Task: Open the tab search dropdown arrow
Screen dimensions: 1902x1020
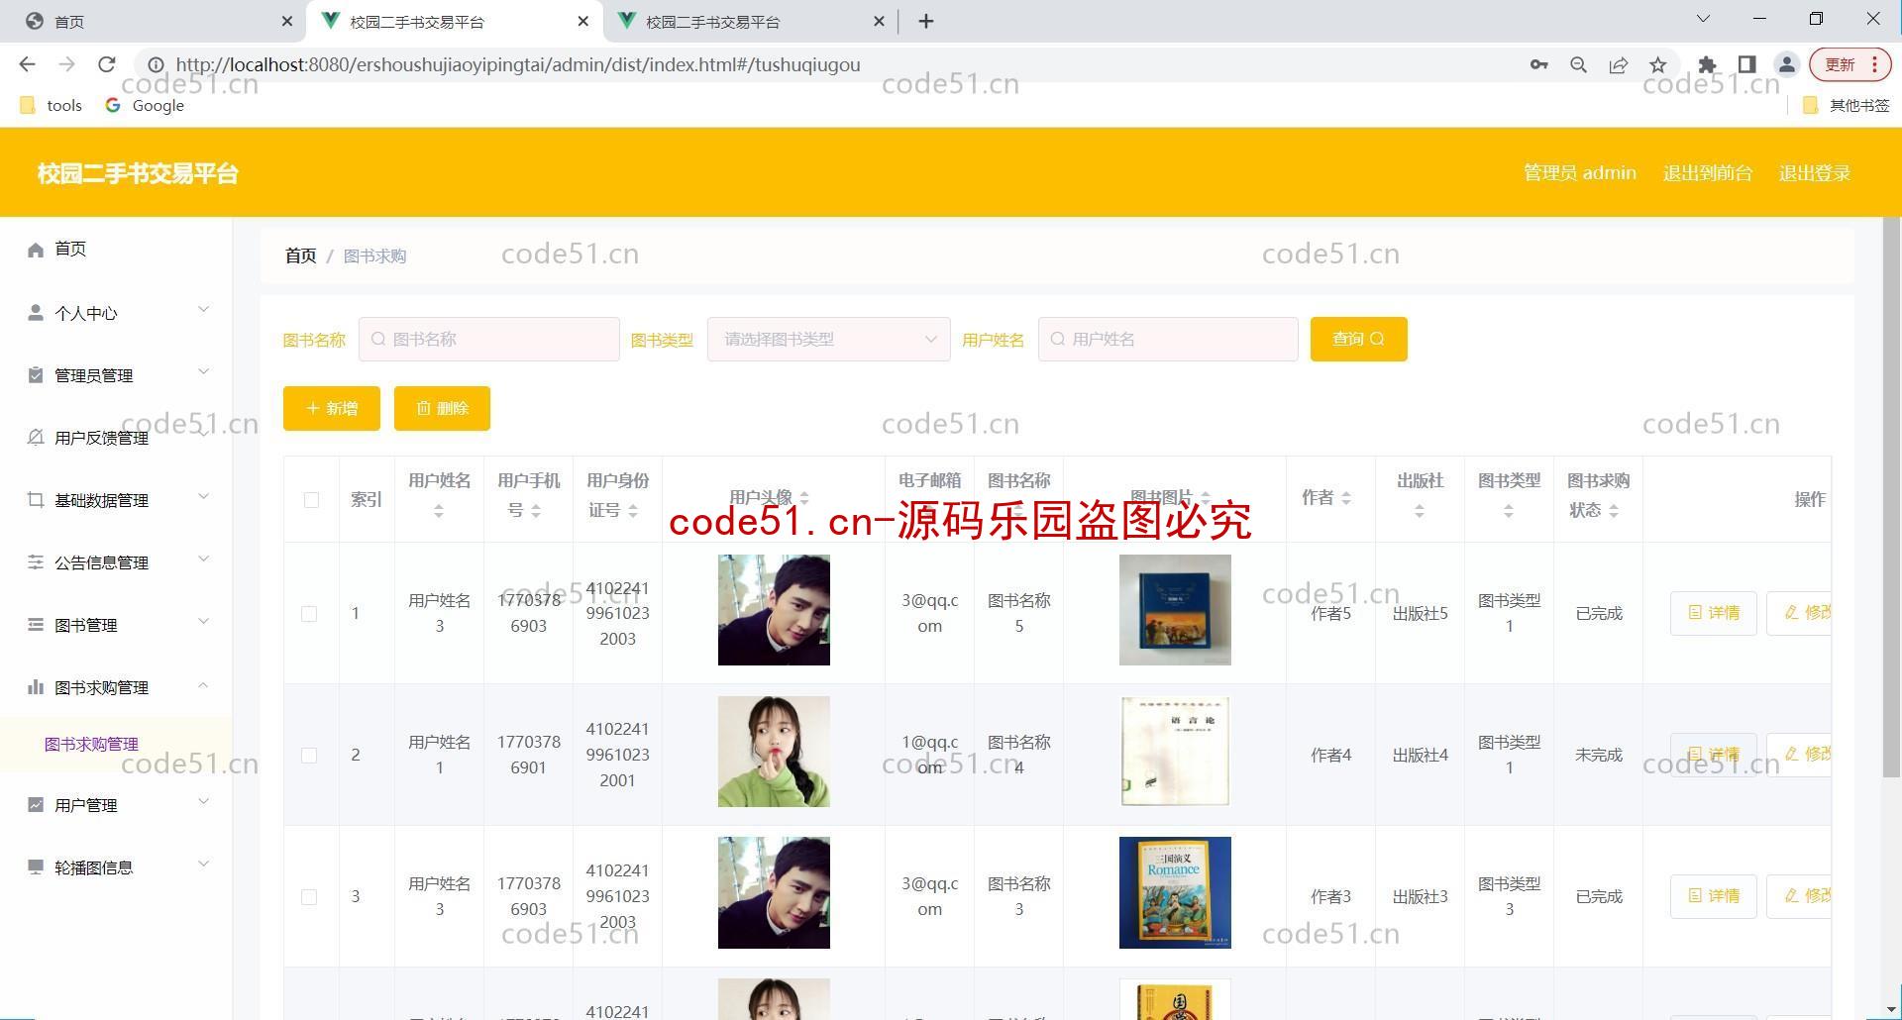Action: coord(1703,19)
